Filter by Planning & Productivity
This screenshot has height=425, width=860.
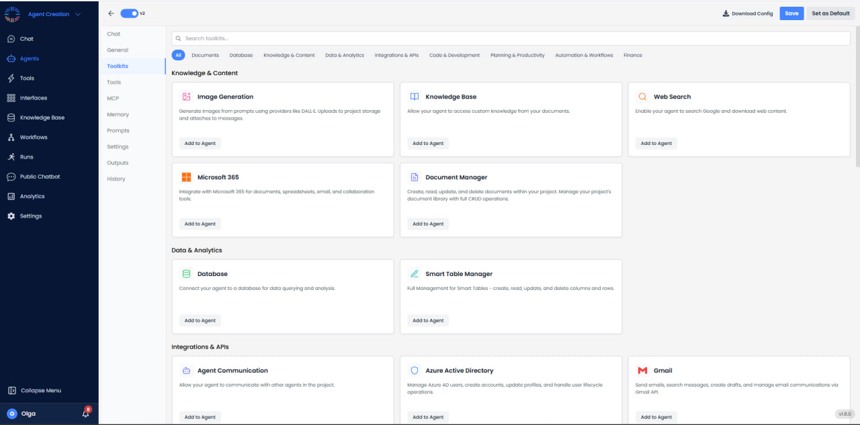(517, 55)
